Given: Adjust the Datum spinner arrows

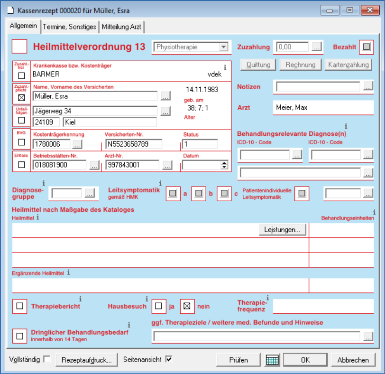Looking at the screenshot, I should tap(224, 165).
